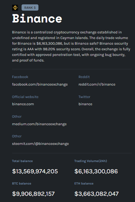Open the binance Twitter handle link

coord(85,104)
